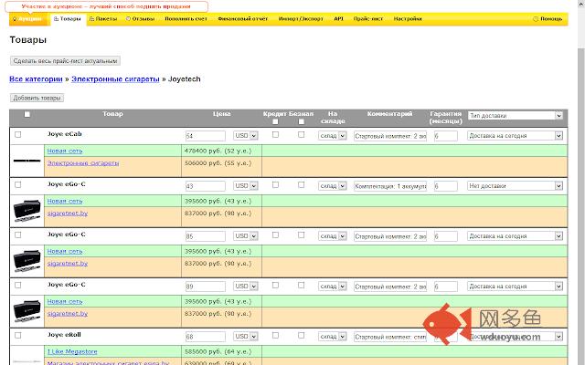Click 'Сделать весь прайс-лист актуальным' button

click(65, 61)
